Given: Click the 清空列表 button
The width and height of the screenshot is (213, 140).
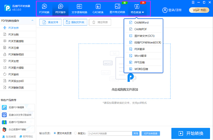Looking at the screenshot, I should tap(100, 22).
